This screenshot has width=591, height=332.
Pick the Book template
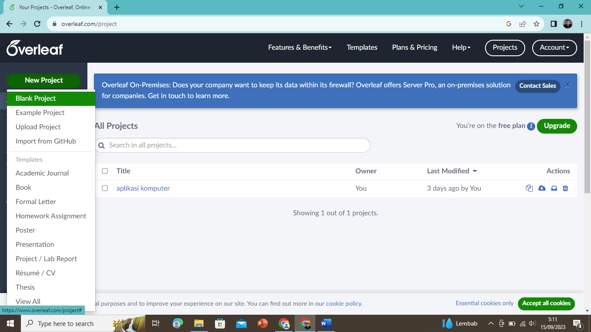(x=51, y=188)
